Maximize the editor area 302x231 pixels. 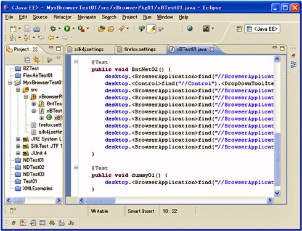282,48
